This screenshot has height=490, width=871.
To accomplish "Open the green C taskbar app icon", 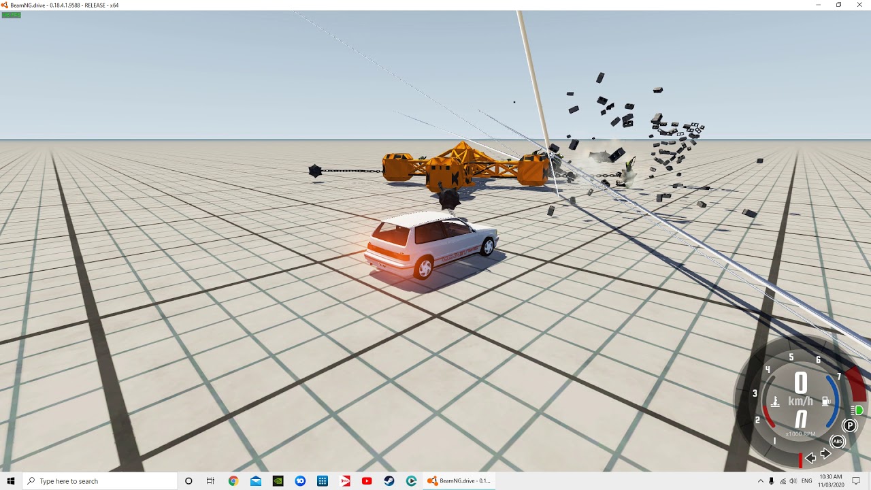I will point(411,481).
